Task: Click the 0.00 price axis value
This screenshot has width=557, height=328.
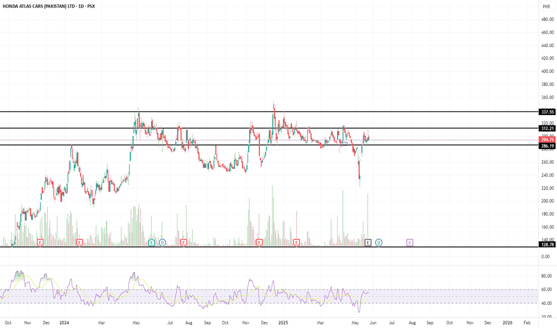Action: (546, 256)
